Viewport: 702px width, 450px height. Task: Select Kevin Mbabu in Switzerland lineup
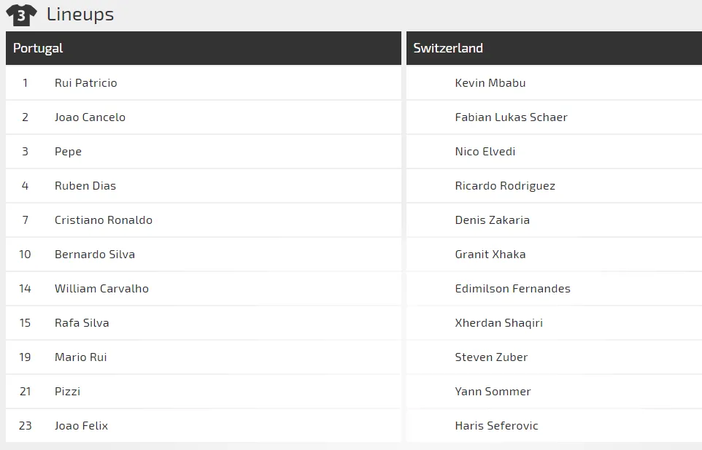[x=490, y=83]
